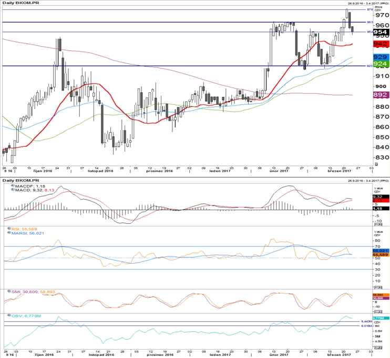Click the 920 horizontal support line label
The height and width of the screenshot is (358, 390).
tap(370, 66)
